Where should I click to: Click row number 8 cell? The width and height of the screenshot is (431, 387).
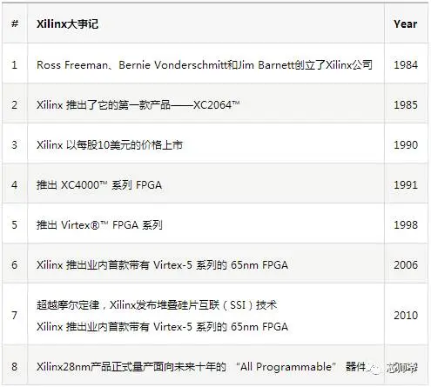click(15, 365)
